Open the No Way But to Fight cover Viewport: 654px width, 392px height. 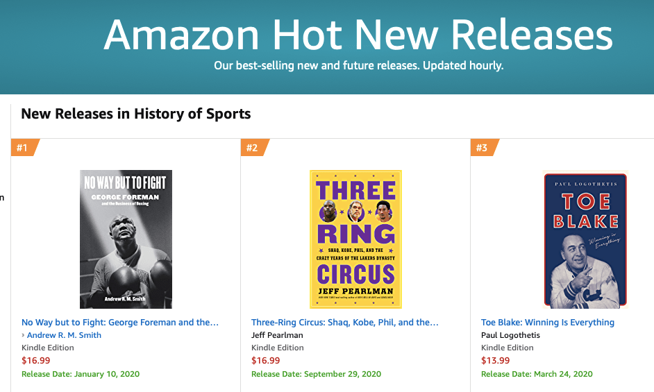click(x=126, y=239)
